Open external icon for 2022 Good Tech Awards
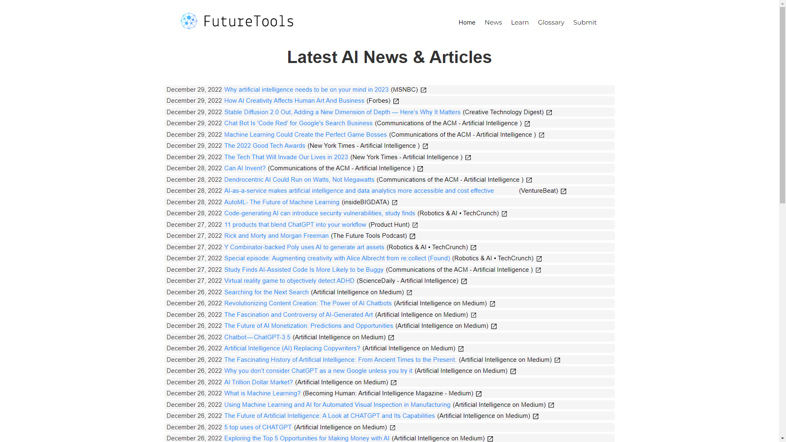The height and width of the screenshot is (442, 786). 425,146
